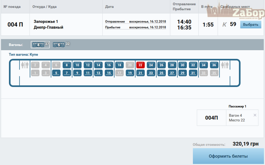Pick seat 11 in the lower row
This screenshot has width=265, height=165.
tap(88, 73)
